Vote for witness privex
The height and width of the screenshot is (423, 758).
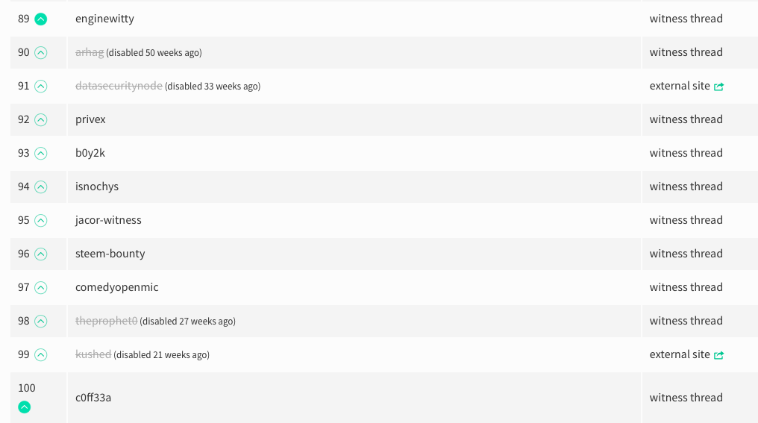point(40,120)
